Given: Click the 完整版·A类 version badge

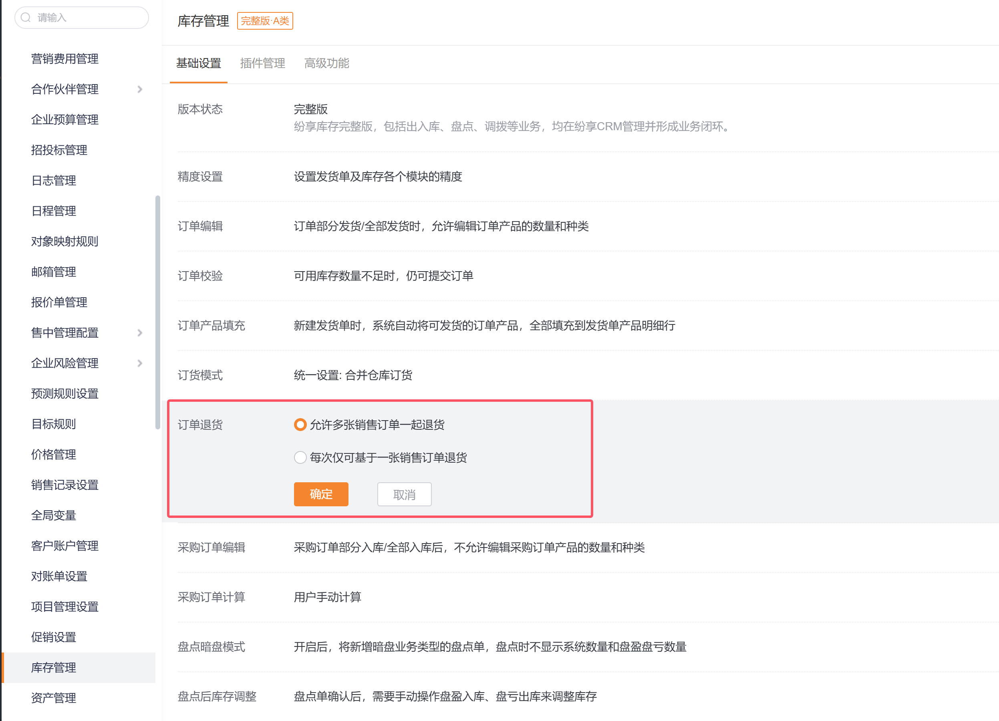Looking at the screenshot, I should pyautogui.click(x=265, y=21).
